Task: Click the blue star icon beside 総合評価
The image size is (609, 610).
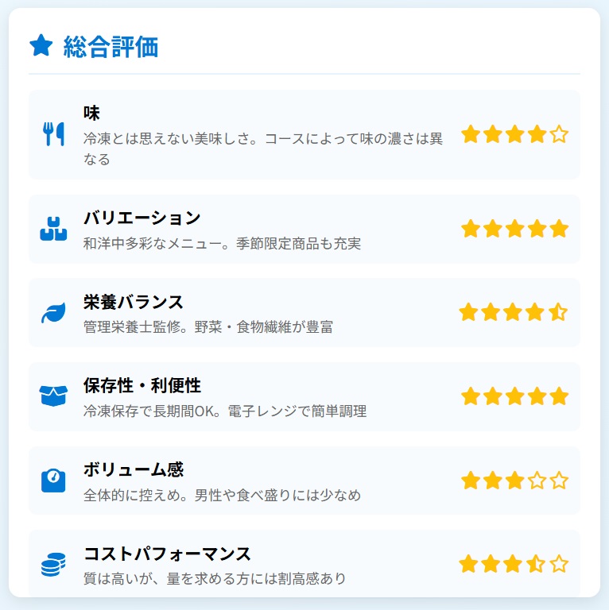Action: click(41, 45)
